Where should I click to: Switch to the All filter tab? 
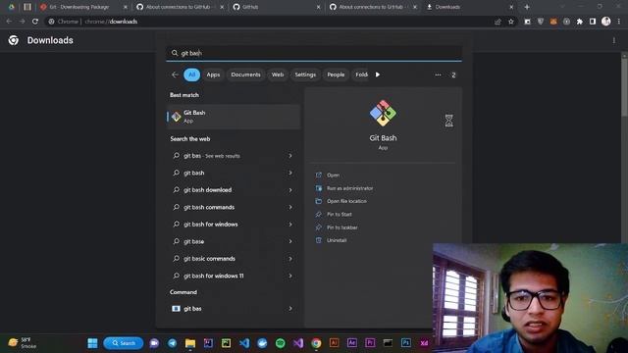click(192, 75)
